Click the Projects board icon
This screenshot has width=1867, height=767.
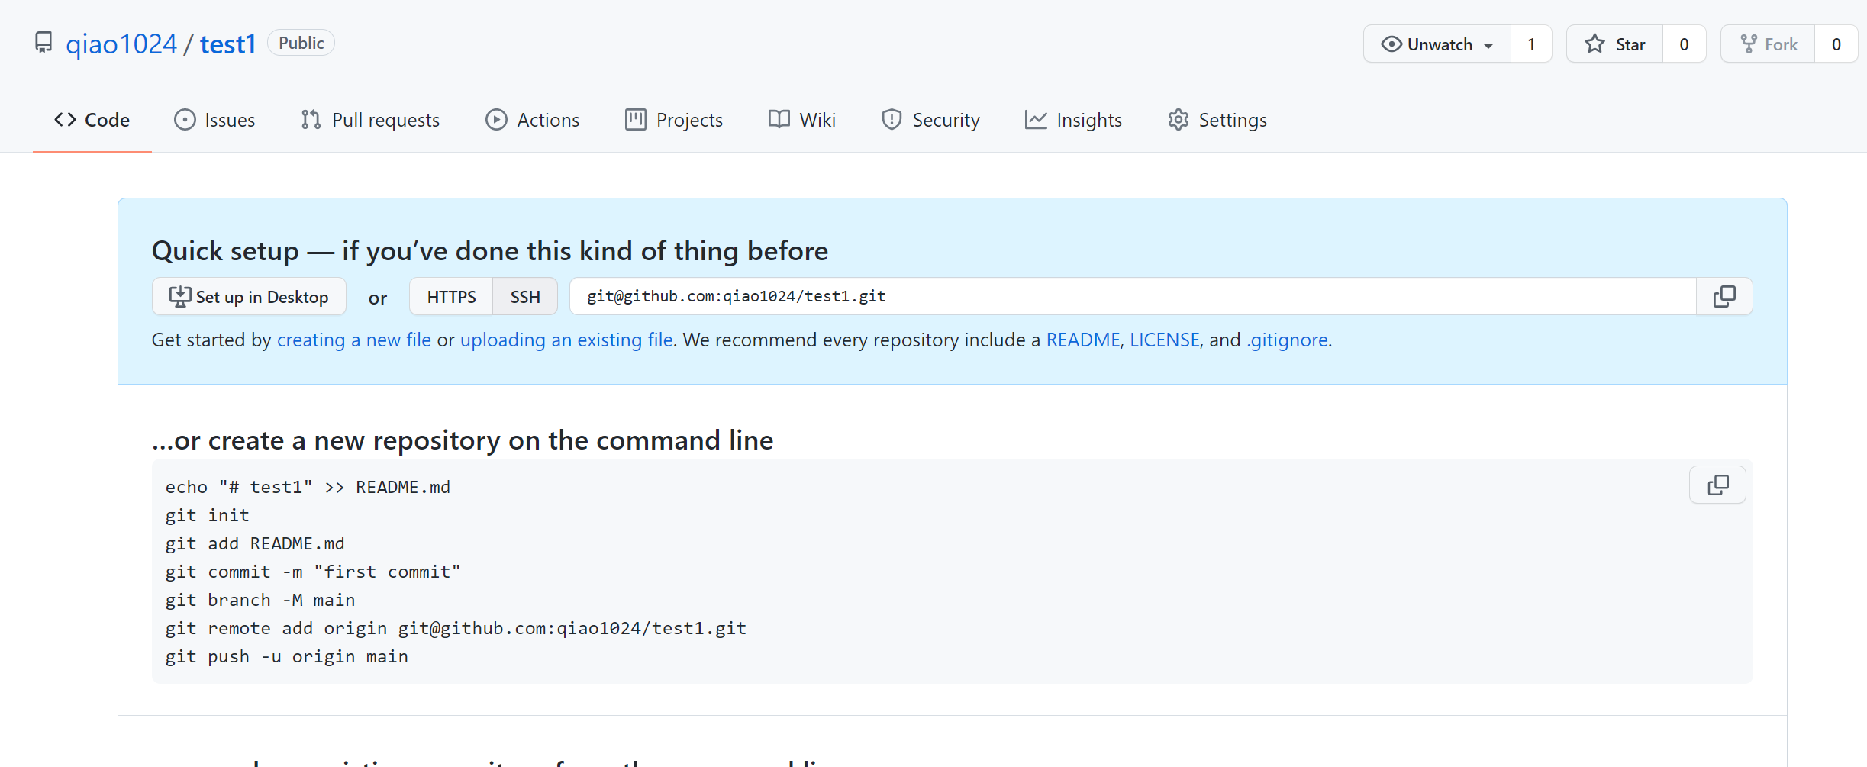click(636, 120)
